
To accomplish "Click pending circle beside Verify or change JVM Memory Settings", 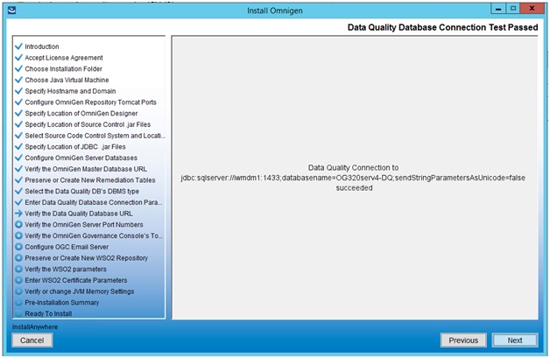I will (x=19, y=291).
